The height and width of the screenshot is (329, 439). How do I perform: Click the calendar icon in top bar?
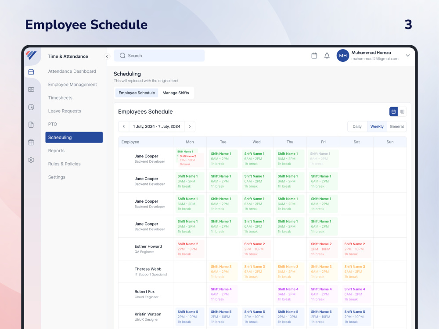(314, 56)
